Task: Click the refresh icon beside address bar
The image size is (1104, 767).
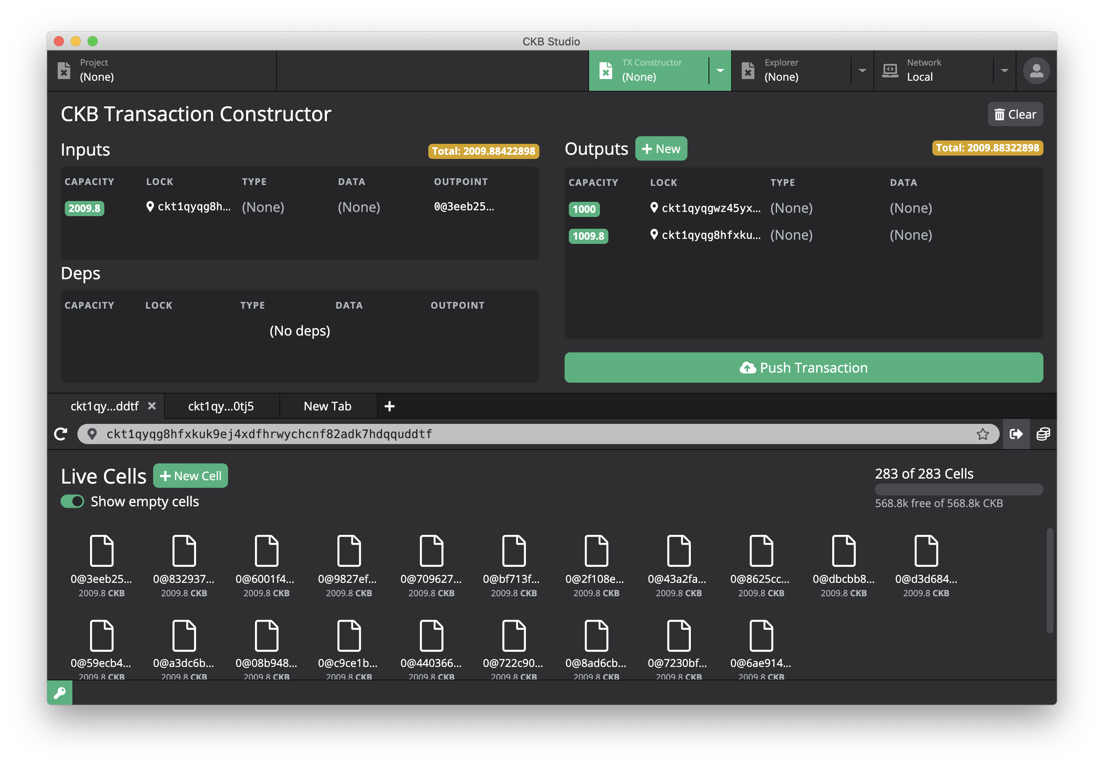Action: pyautogui.click(x=61, y=434)
